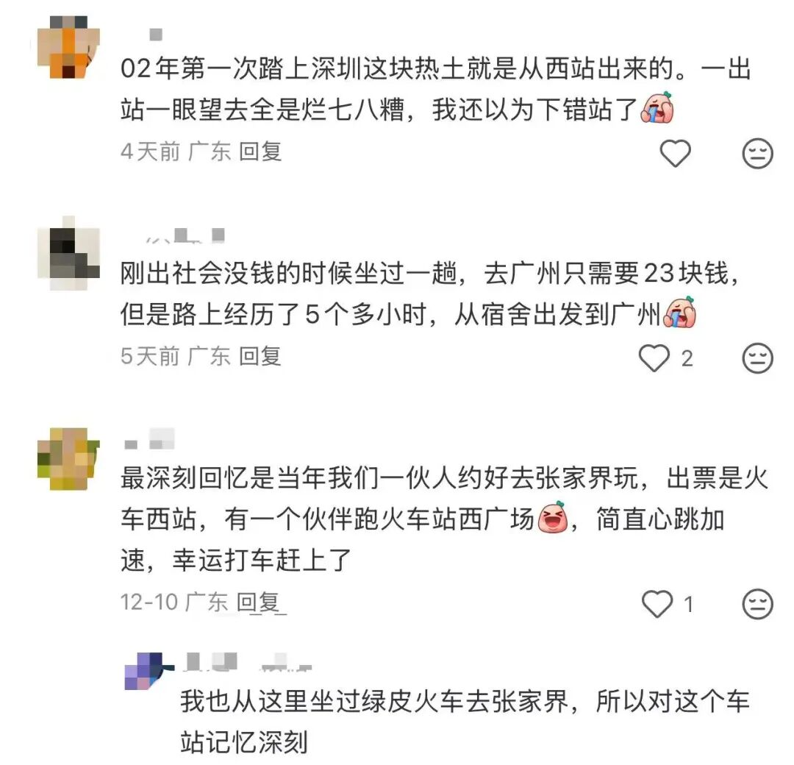Tap username above 最深刻回忆 comment

pyautogui.click(x=149, y=438)
